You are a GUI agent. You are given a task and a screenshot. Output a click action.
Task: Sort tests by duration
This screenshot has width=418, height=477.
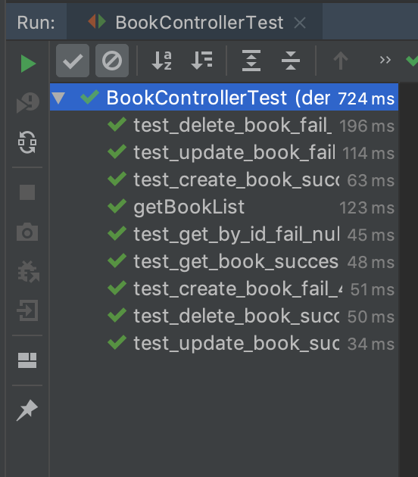(x=201, y=61)
